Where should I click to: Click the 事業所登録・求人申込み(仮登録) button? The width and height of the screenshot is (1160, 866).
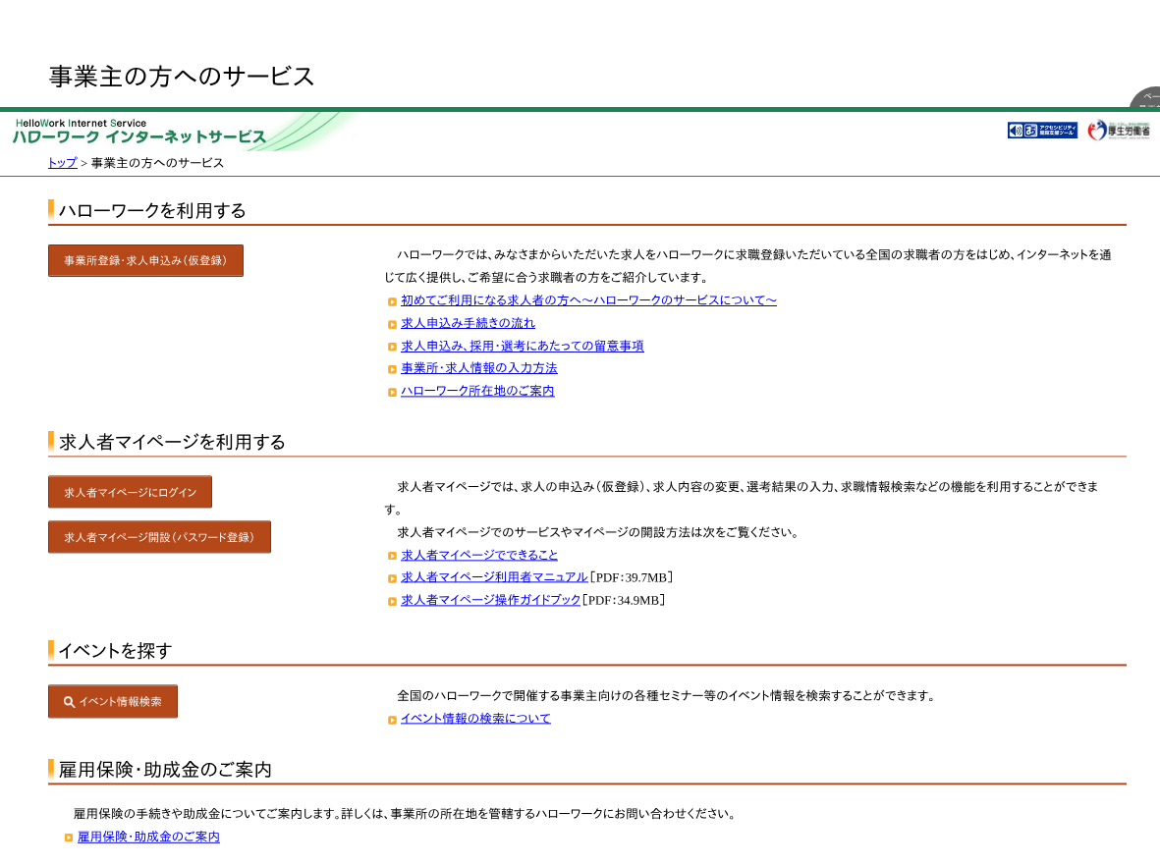145,261
